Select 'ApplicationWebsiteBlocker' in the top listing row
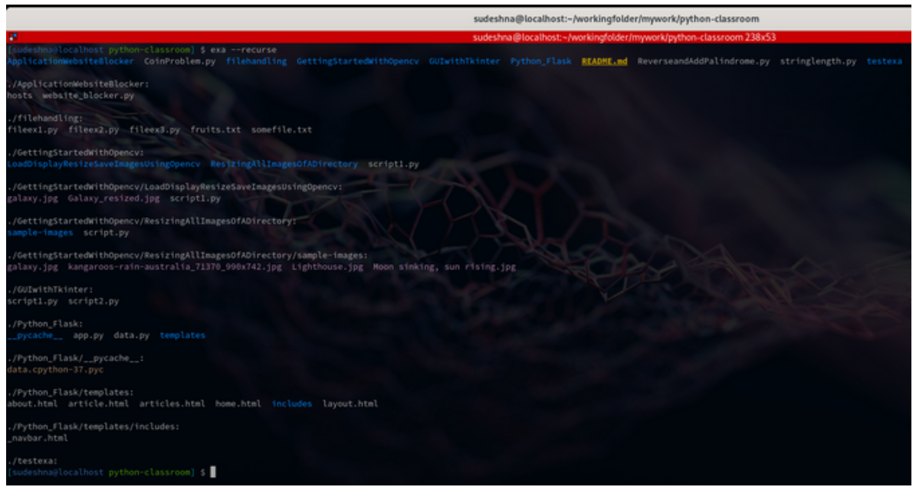The image size is (916, 487). 70,61
